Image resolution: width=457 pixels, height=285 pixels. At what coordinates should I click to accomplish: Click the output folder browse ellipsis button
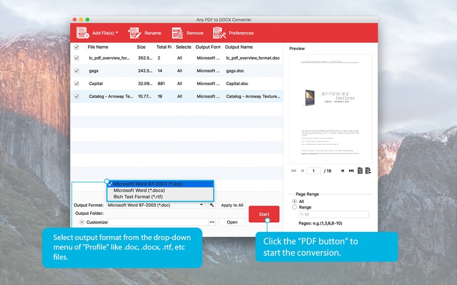coord(212,222)
